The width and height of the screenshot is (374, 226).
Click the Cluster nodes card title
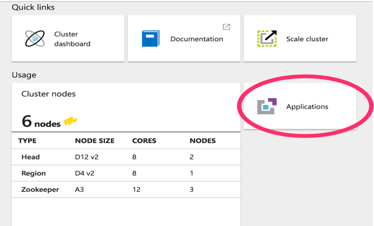pos(48,94)
